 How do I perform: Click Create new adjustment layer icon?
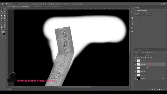[x=157, y=89]
